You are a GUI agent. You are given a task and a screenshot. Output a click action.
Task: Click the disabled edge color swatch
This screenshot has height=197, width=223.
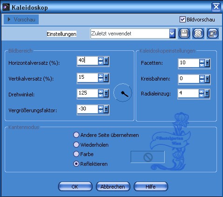(x=147, y=157)
